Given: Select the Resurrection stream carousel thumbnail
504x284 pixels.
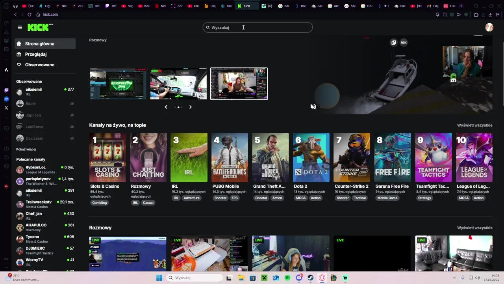Looking at the screenshot, I should [x=118, y=84].
